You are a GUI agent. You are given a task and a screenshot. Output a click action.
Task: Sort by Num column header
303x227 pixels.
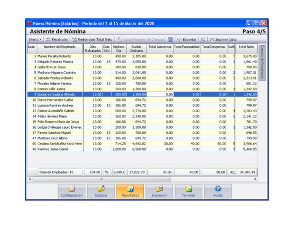32,49
